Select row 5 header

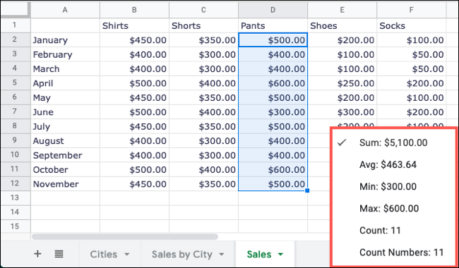pos(16,83)
